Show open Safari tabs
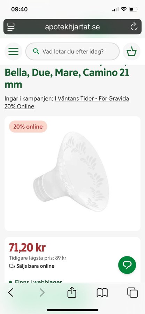145x314 pixels. [x=132, y=293]
